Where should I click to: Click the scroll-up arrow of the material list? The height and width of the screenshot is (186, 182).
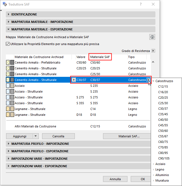(153, 62)
